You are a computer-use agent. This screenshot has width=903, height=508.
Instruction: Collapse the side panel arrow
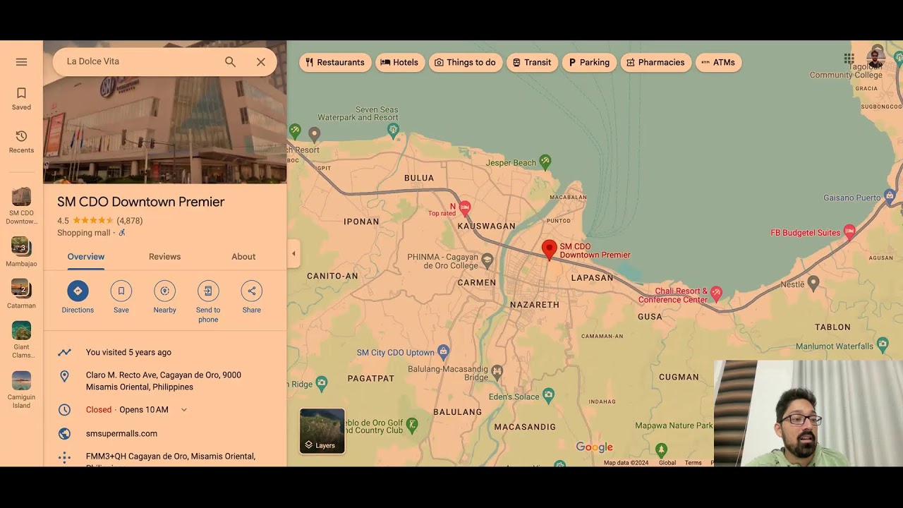point(293,254)
